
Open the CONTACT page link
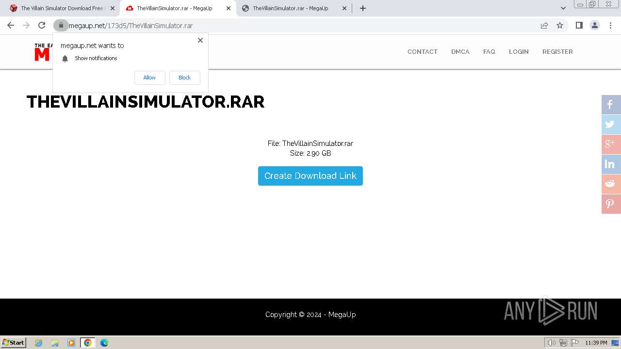(x=423, y=51)
